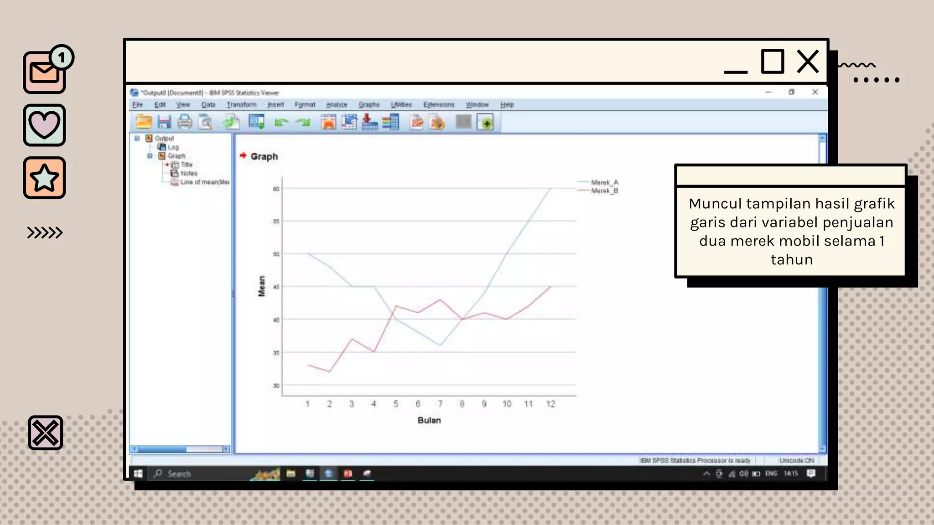The height and width of the screenshot is (525, 934).
Task: Click the red down-arrow Variables icon
Action: [x=369, y=122]
